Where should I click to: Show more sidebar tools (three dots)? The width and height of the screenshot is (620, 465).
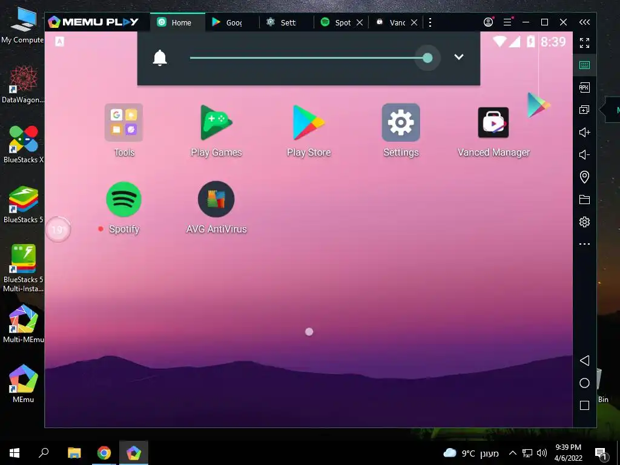pos(584,244)
